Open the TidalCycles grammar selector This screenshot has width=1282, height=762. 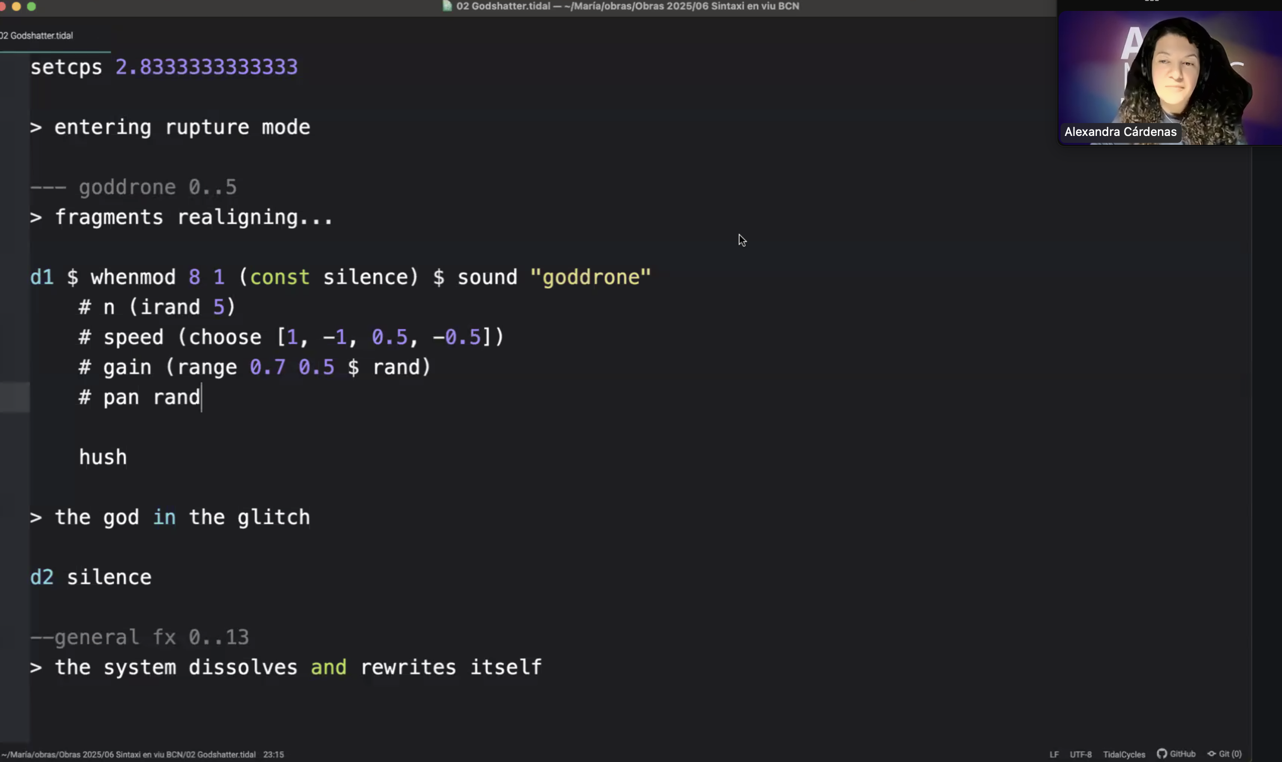click(x=1124, y=754)
